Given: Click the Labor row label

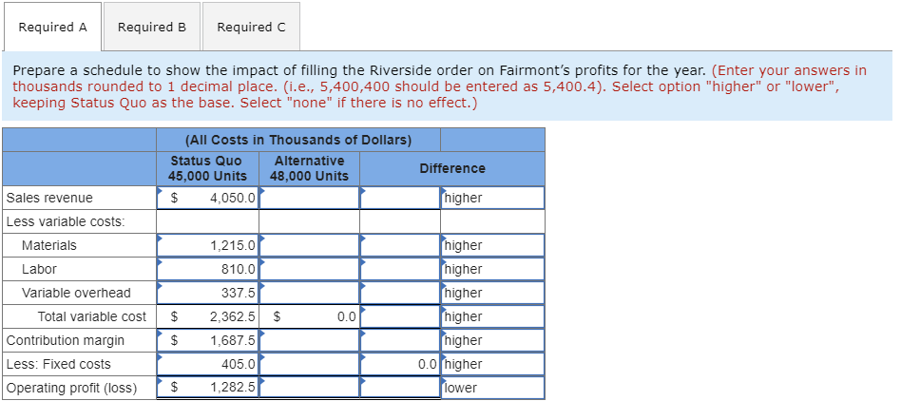Looking at the screenshot, I should [39, 269].
